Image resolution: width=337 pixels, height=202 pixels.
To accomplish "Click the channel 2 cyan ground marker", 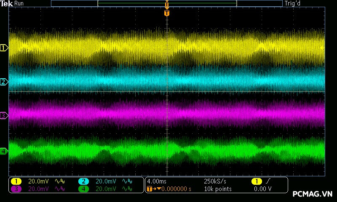I will 4,82.
